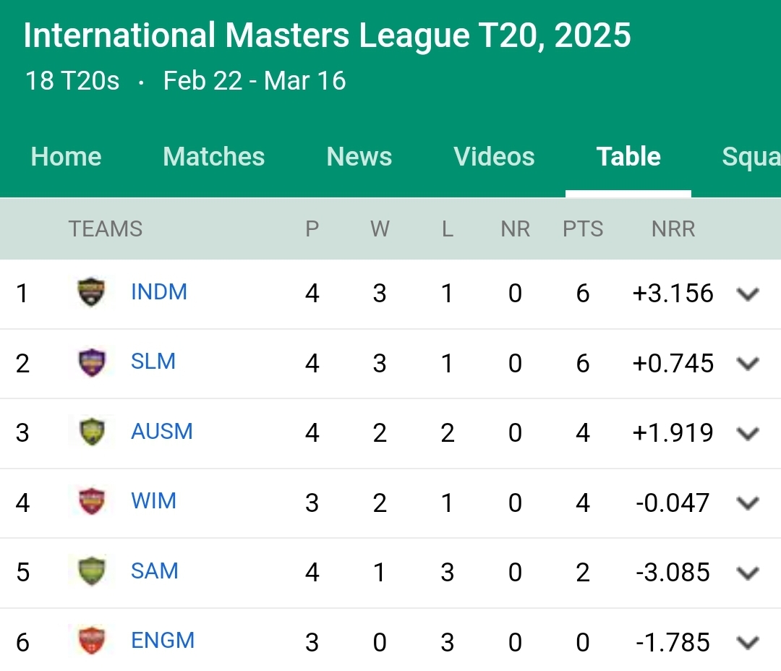The image size is (781, 671).
Task: Click the SLM team shield logo
Action: pos(92,362)
